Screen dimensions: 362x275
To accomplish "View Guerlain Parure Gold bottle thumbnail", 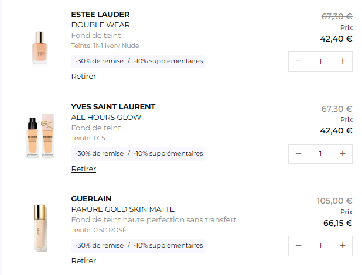I will pyautogui.click(x=40, y=228).
